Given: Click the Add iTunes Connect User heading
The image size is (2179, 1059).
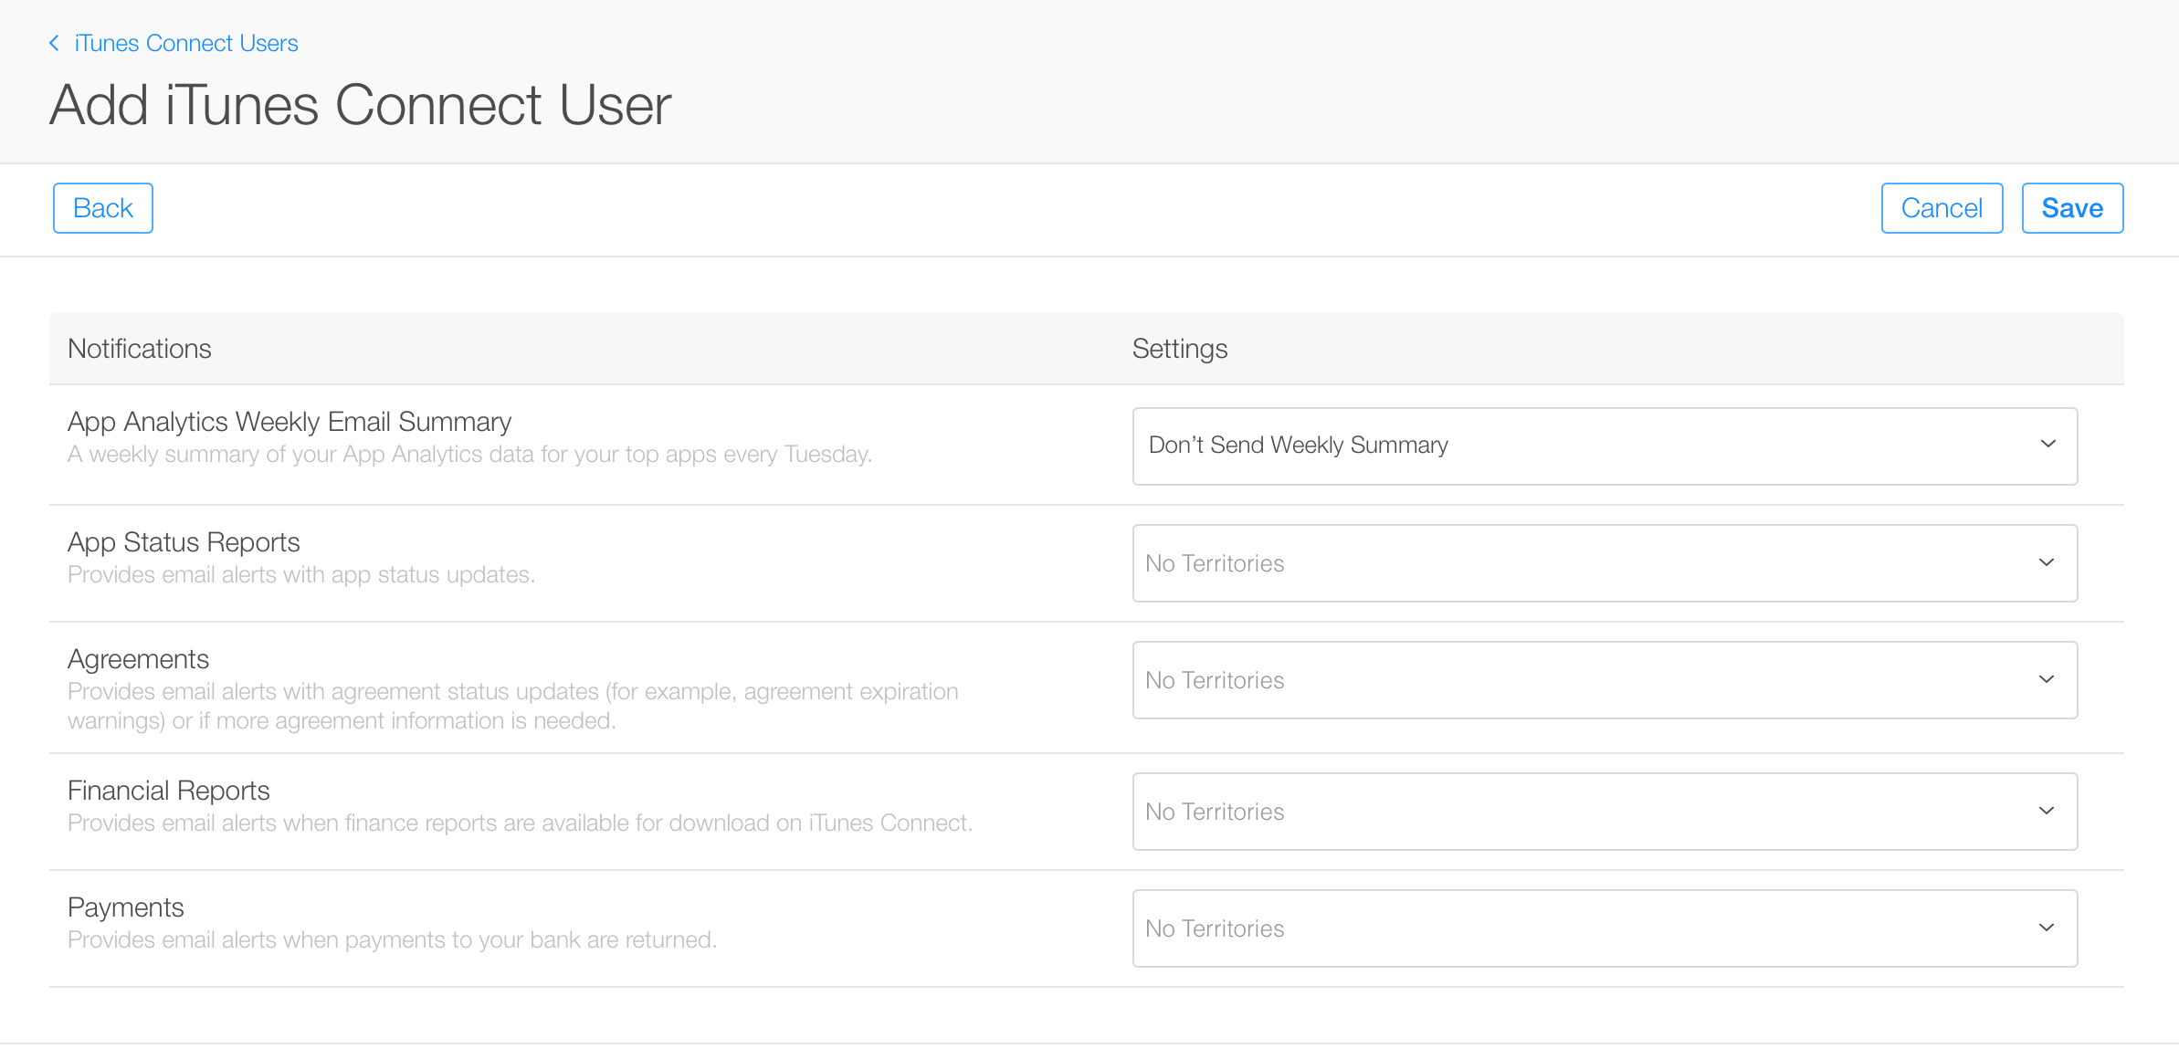Looking at the screenshot, I should click(x=361, y=105).
